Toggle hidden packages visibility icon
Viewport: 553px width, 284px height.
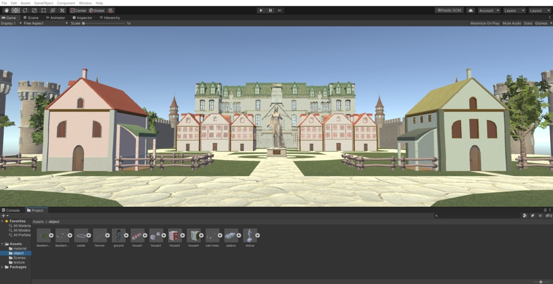point(549,215)
